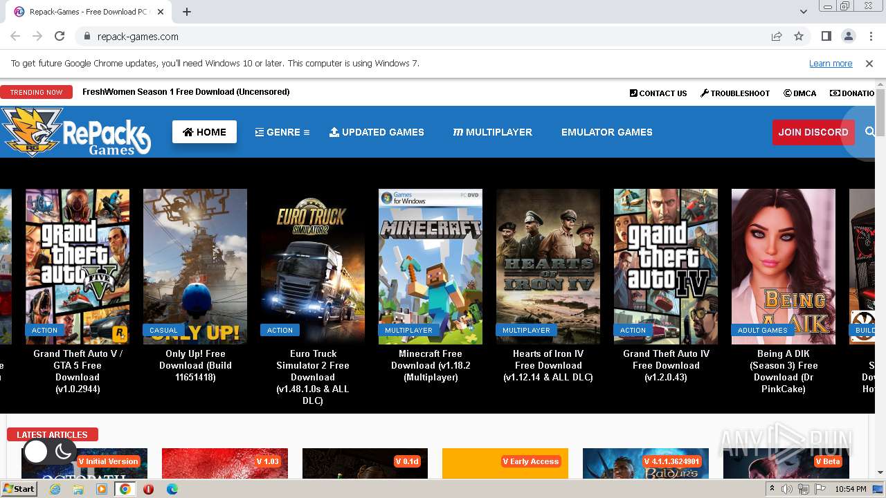This screenshot has width=886, height=498.
Task: Click the MULTIPLAYER tag on Hearts of Iron
Action: click(x=526, y=331)
